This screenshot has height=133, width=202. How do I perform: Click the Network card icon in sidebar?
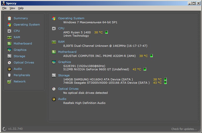point(9,82)
